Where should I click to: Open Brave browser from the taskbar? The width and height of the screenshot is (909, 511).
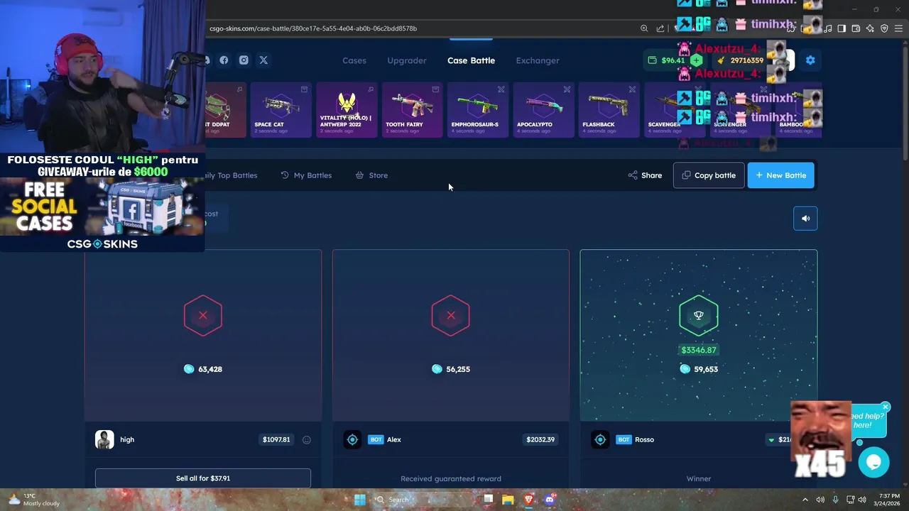pos(528,500)
